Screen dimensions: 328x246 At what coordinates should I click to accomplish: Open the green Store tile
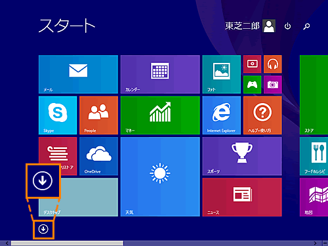tap(314, 94)
